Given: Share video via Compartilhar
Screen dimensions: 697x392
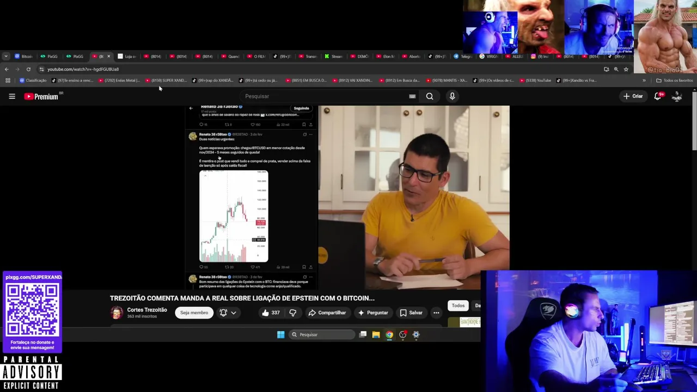Looking at the screenshot, I should tap(327, 313).
